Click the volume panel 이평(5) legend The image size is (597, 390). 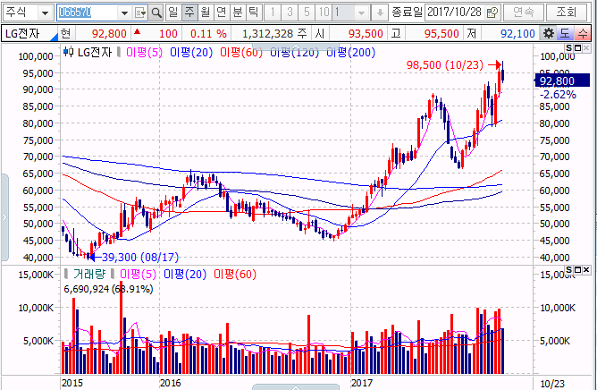click(138, 274)
